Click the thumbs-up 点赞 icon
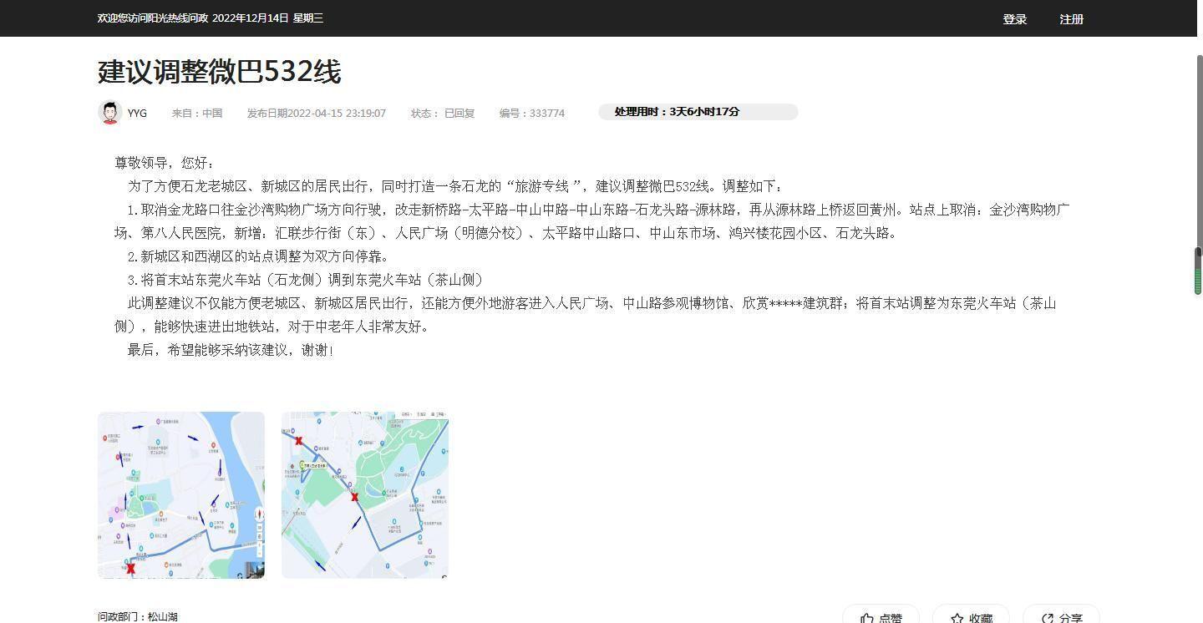 coord(867,619)
